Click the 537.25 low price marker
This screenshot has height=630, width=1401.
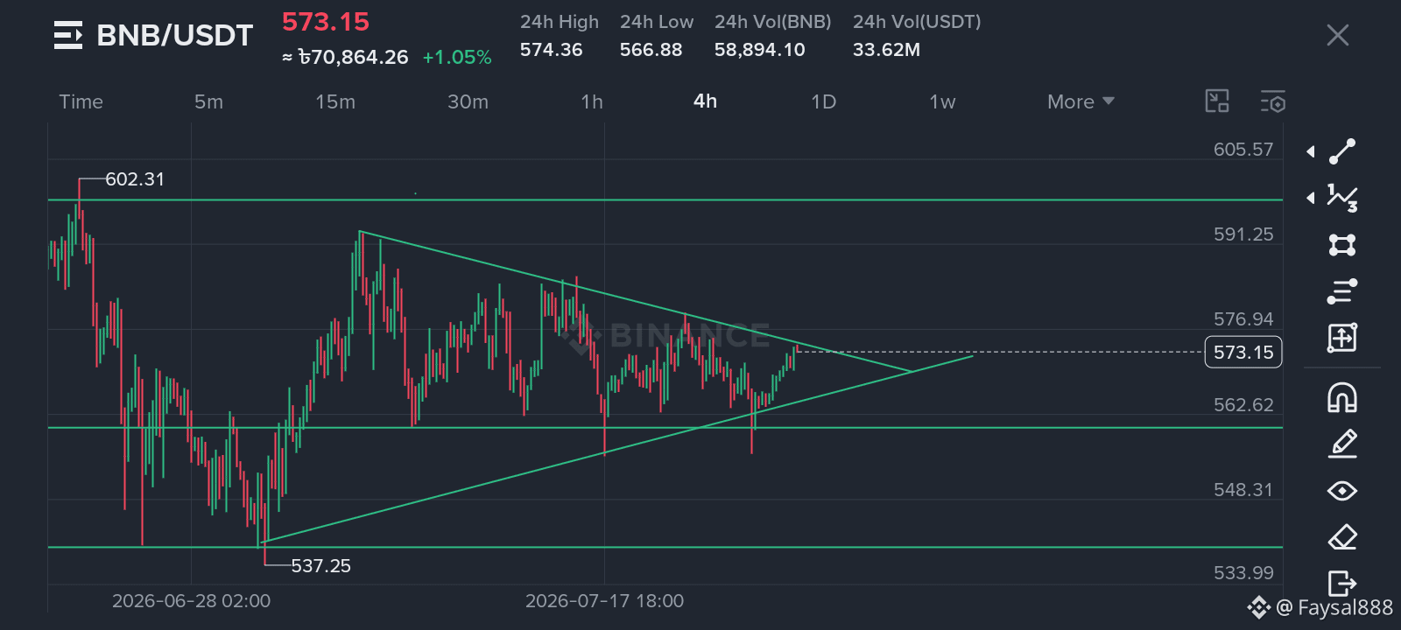coord(320,566)
